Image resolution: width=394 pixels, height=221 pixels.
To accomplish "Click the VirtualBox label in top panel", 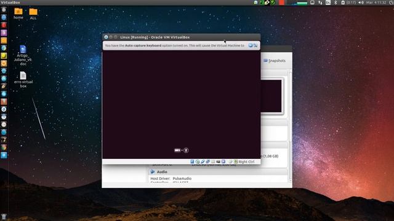I will [x=10, y=2].
